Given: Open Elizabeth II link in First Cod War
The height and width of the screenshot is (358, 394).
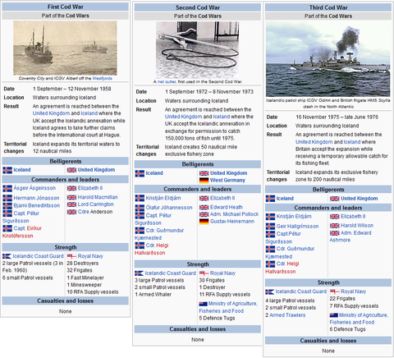Looking at the screenshot, I should tap(90, 188).
